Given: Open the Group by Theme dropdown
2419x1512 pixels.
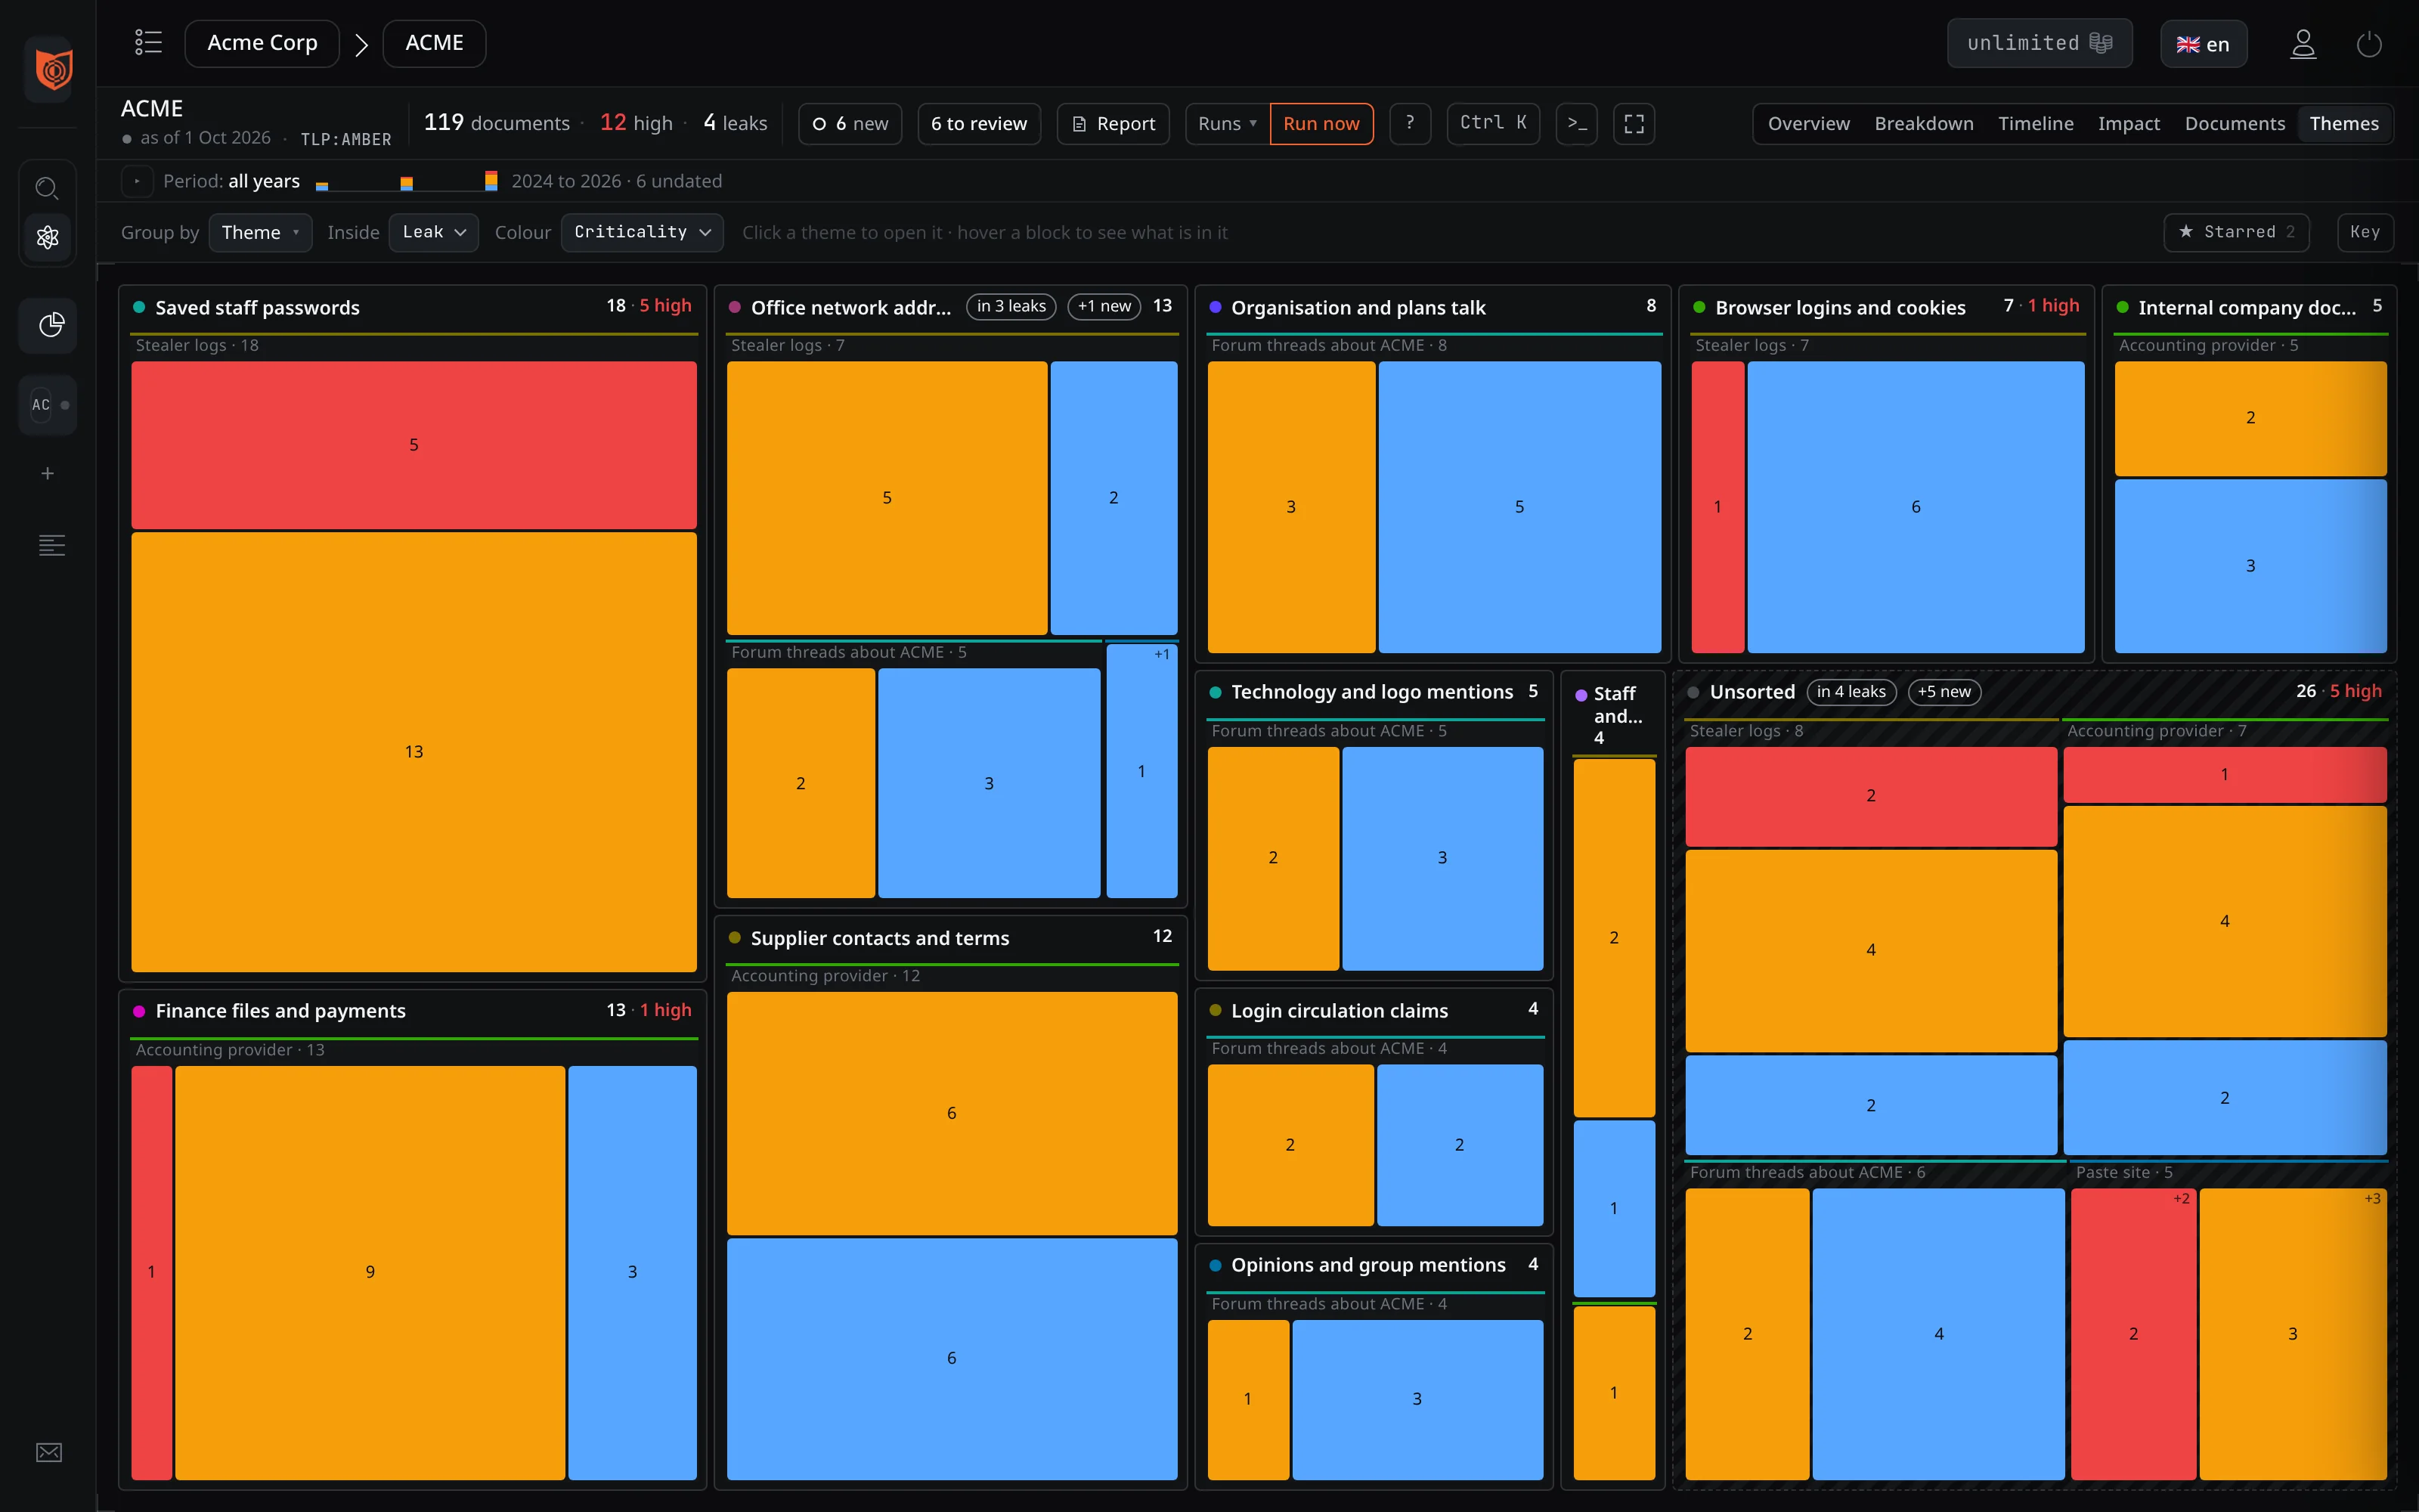Looking at the screenshot, I should (260, 232).
